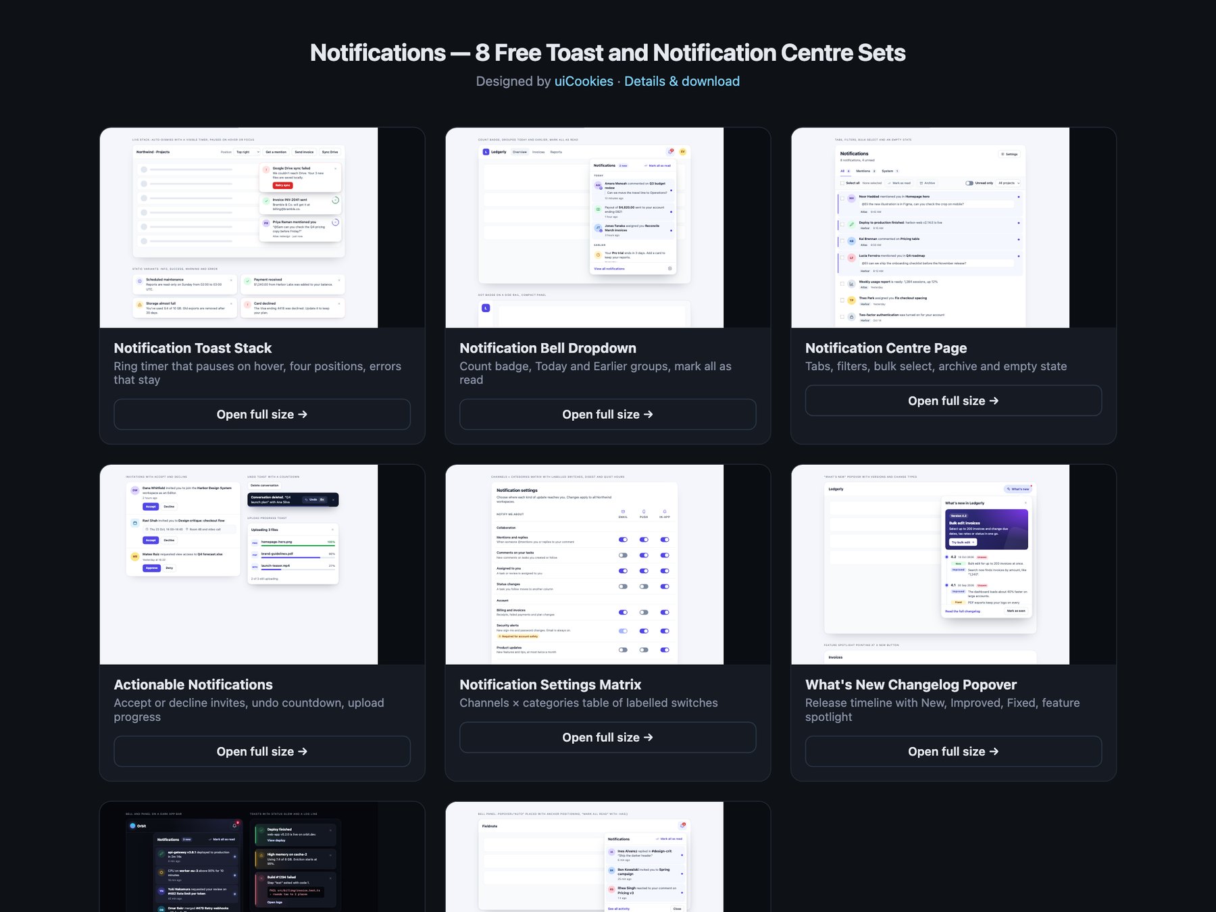Click the gear icon beside View all notifications

coord(669,268)
